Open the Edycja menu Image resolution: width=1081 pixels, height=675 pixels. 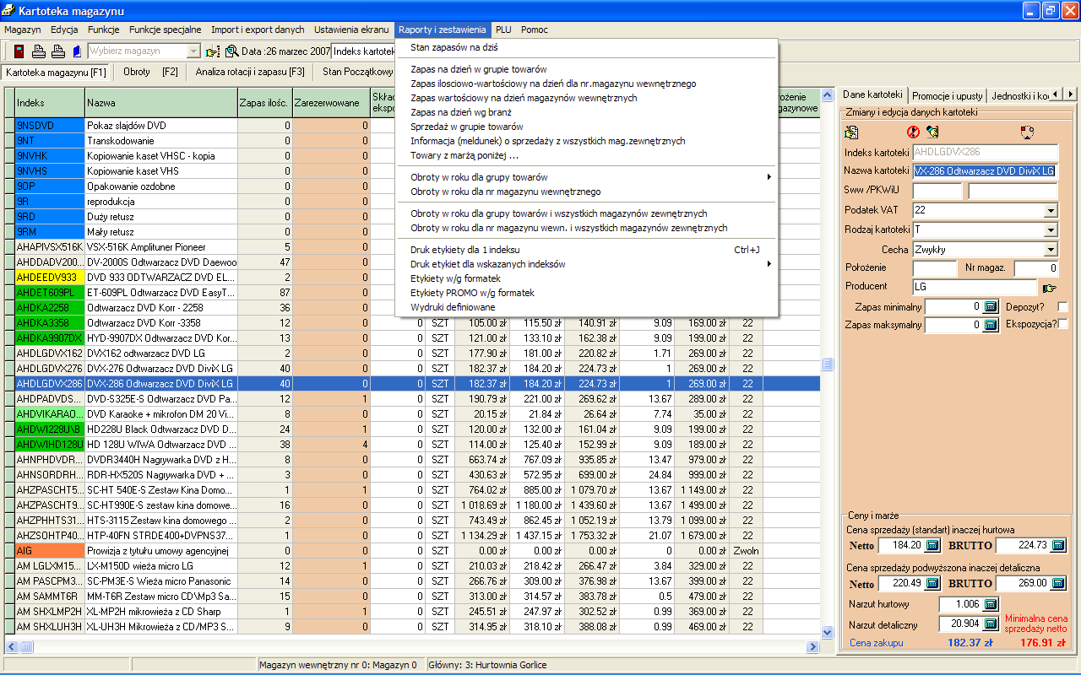coord(64,30)
